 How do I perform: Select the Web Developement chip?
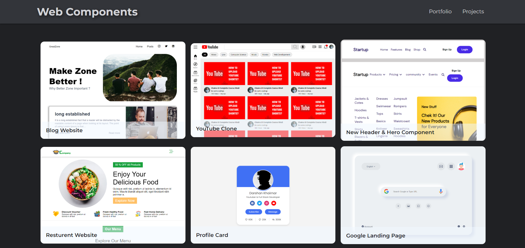[282, 55]
